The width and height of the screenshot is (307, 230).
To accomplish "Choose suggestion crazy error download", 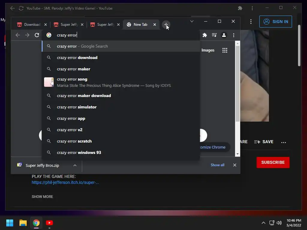I will click(121, 57).
